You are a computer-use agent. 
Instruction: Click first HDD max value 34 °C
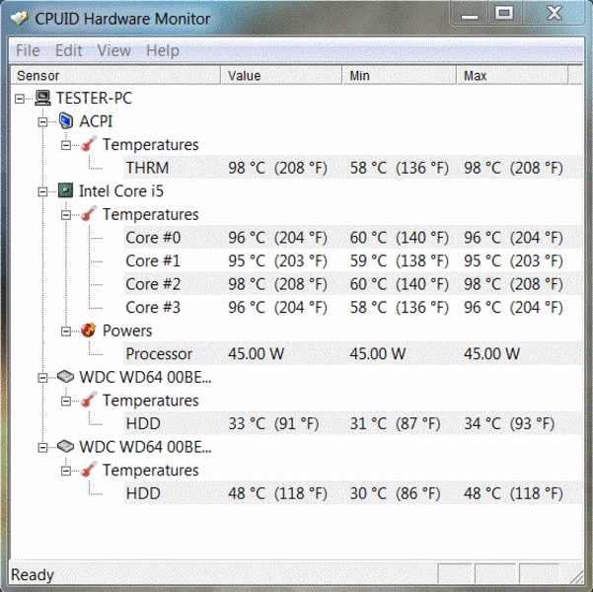pos(509,423)
